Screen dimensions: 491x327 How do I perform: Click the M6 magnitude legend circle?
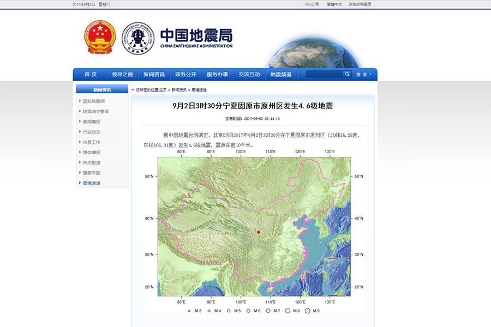coord(248,311)
